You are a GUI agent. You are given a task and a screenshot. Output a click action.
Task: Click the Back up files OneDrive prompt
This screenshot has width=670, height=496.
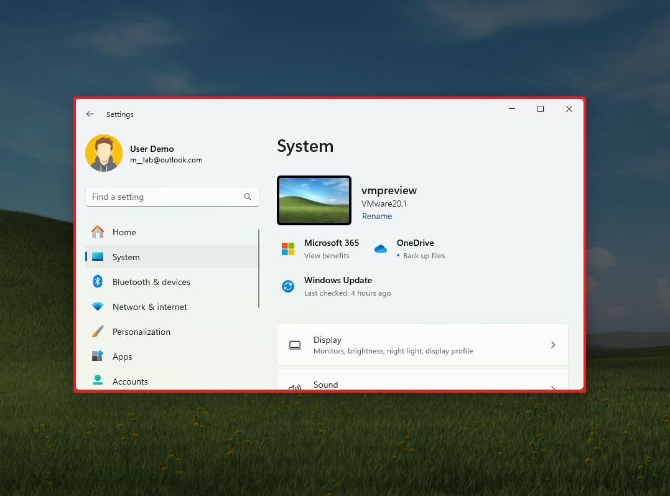pos(424,255)
